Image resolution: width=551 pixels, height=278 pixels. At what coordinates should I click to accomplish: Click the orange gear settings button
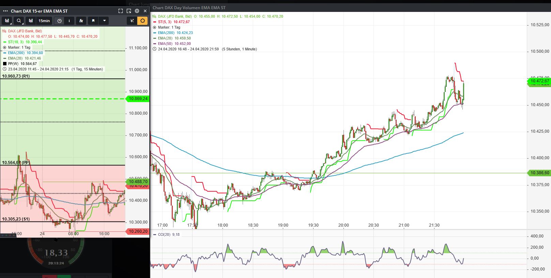(142, 21)
